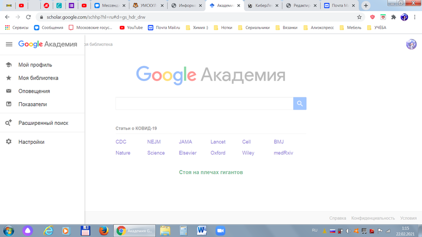Go back to the previous page

click(x=7, y=17)
